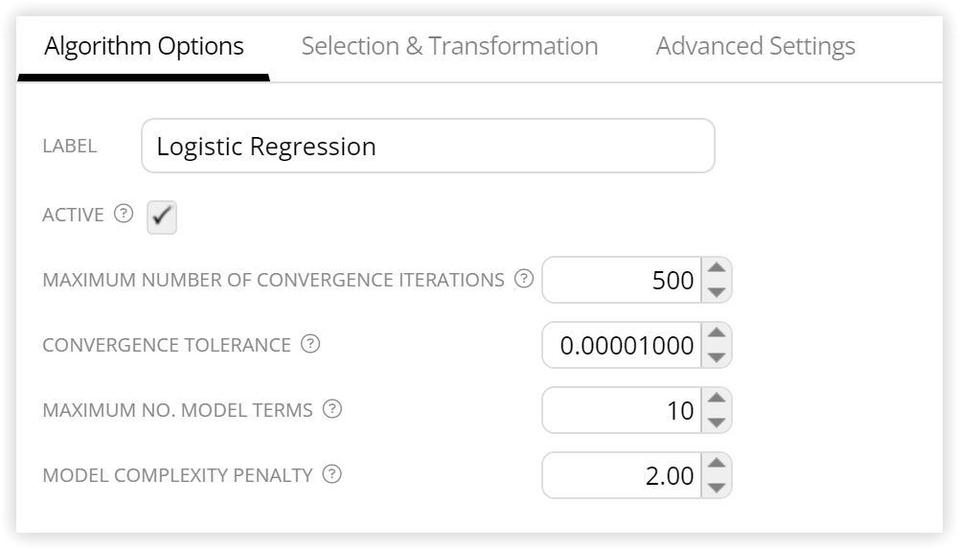Click the Convergence Tolerance help icon
Image resolution: width=959 pixels, height=549 pixels.
(x=310, y=344)
